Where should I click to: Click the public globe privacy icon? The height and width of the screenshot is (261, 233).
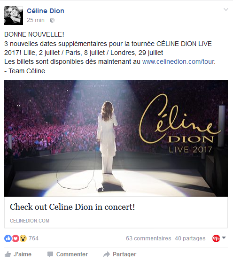click(x=52, y=20)
